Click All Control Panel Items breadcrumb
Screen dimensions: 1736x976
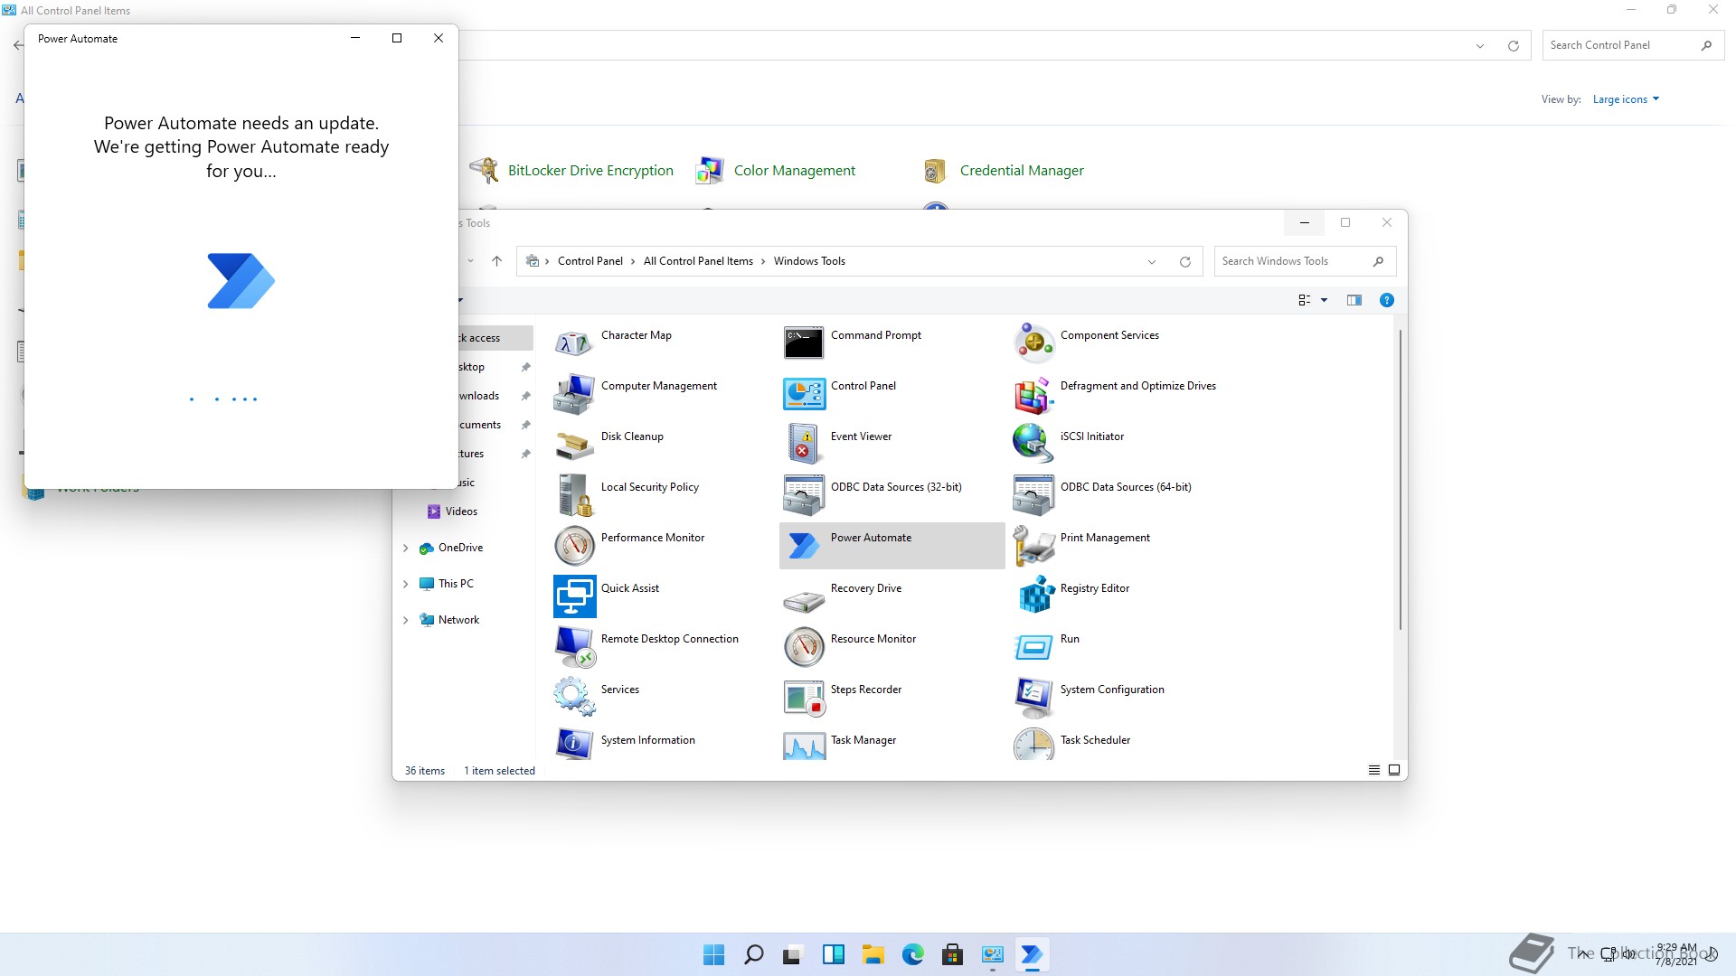(x=698, y=261)
